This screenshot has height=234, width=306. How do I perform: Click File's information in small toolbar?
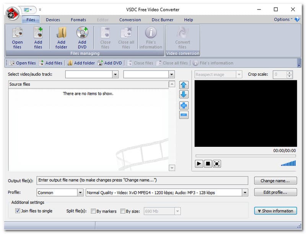(213, 63)
